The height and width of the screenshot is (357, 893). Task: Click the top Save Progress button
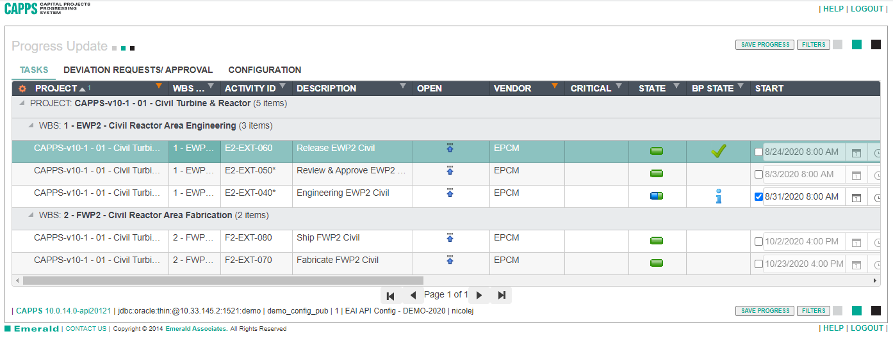(x=764, y=45)
